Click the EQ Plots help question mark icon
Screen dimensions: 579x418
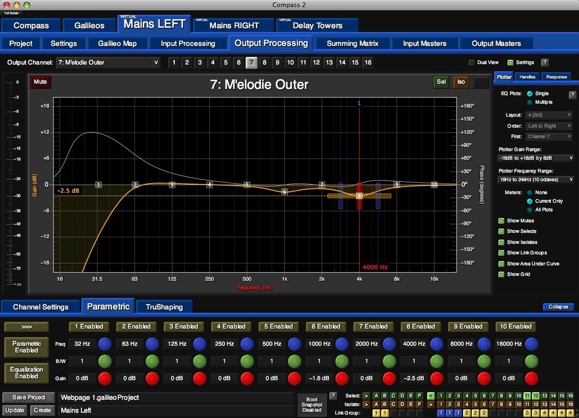(x=572, y=95)
